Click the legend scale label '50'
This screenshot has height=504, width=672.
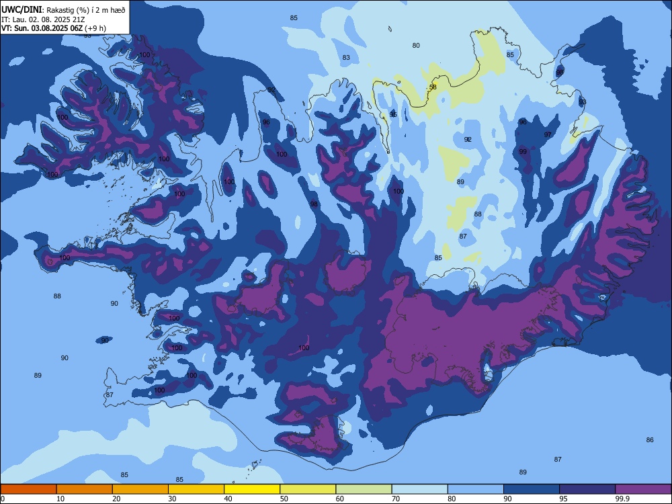click(x=284, y=499)
